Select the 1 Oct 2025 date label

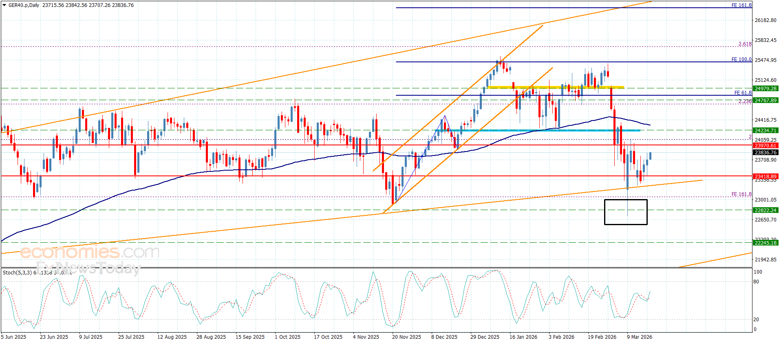point(287,337)
